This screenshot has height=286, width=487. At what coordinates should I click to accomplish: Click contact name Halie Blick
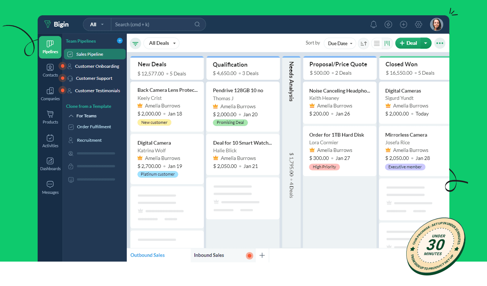point(225,150)
